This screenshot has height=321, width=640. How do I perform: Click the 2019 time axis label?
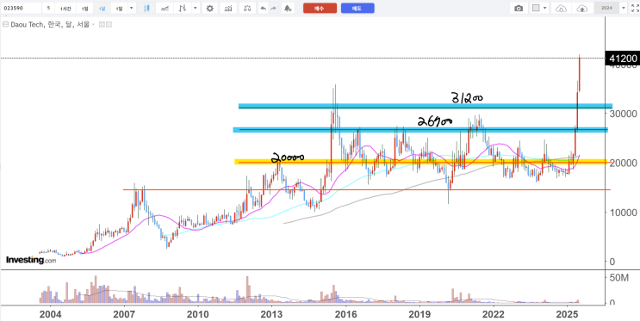pos(419,315)
